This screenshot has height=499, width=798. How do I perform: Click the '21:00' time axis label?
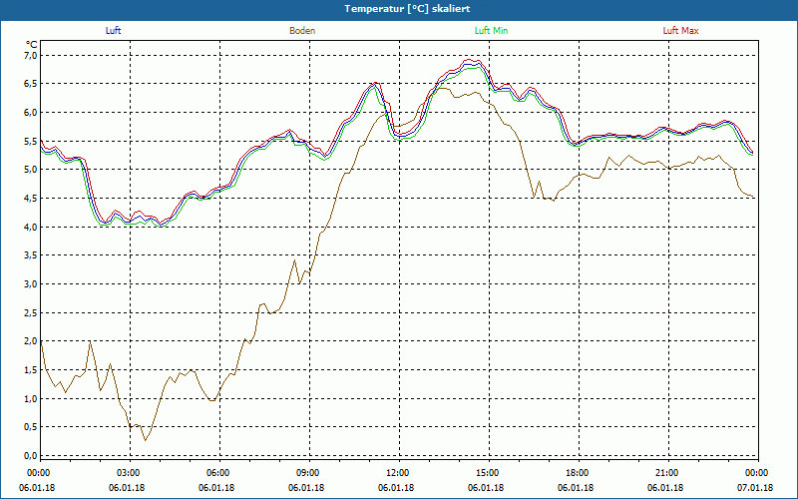[668, 473]
